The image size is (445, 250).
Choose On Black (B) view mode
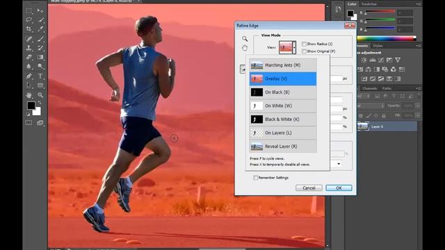pyautogui.click(x=283, y=92)
